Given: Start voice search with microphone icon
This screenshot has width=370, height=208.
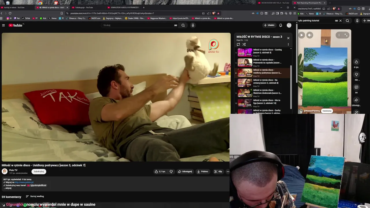Looking at the screenshot, I should click(193, 25).
